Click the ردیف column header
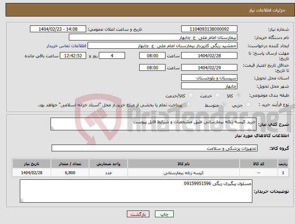Viewport: 295px width, 224px height. pos(283,164)
